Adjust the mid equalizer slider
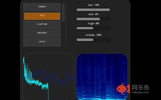 pos(93,19)
